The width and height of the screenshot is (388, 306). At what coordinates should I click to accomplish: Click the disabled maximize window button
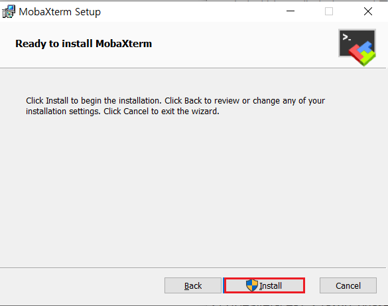click(329, 11)
